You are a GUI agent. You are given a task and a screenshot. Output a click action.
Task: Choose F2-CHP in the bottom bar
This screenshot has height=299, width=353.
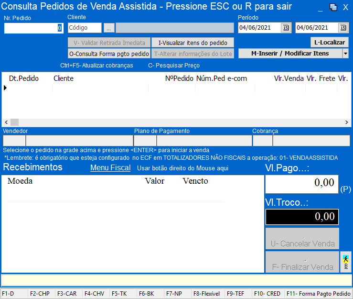click(x=40, y=293)
